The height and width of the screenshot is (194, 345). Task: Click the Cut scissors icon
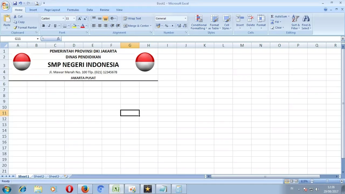click(x=15, y=16)
